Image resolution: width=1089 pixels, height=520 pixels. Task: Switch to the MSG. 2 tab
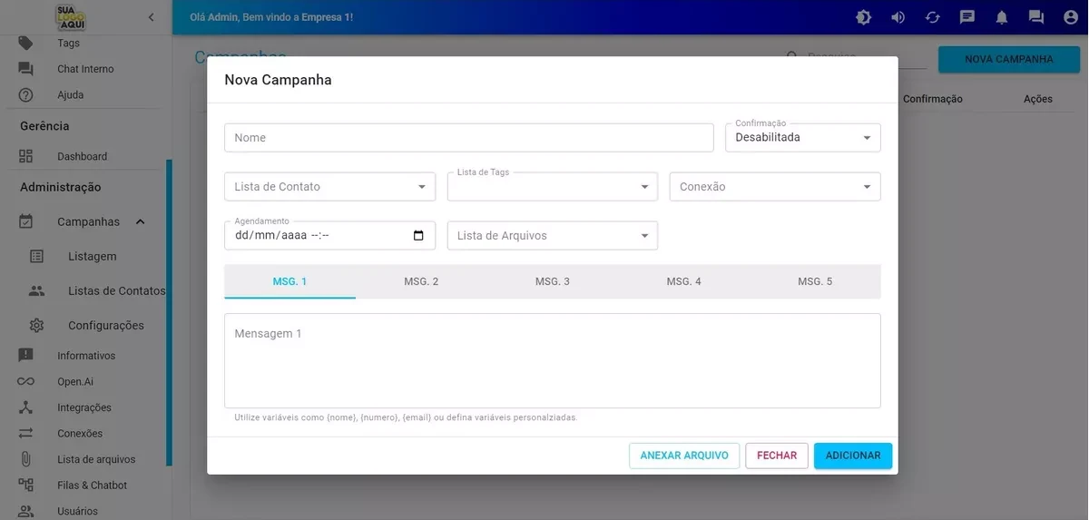[x=421, y=281]
